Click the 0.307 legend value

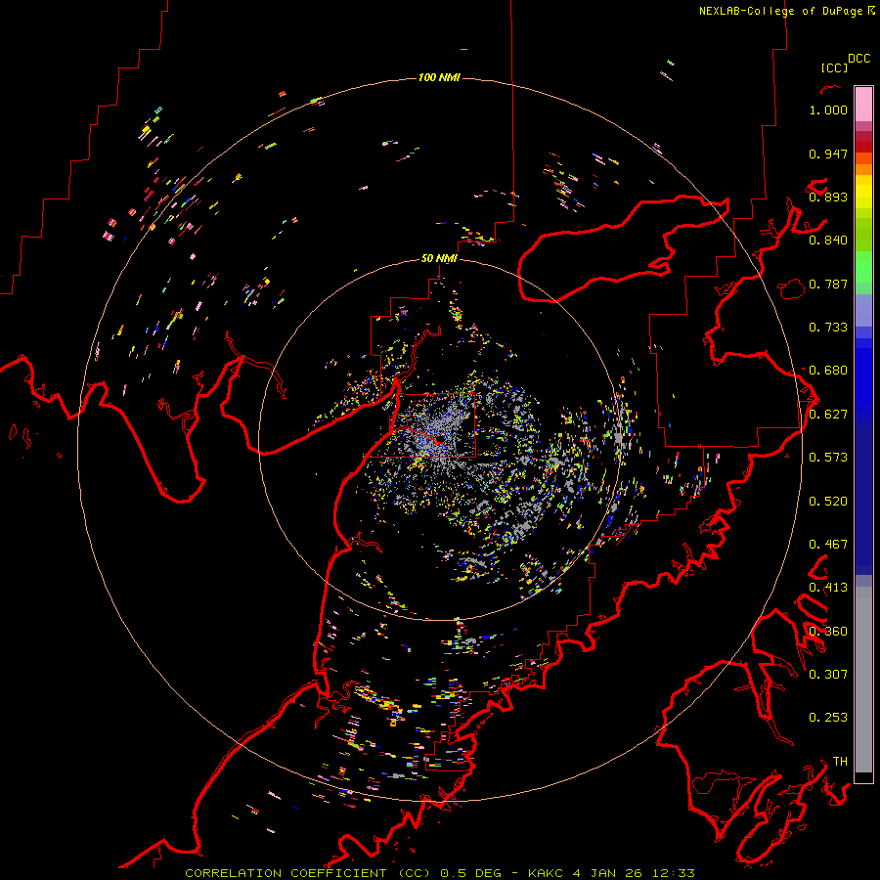pyautogui.click(x=828, y=674)
